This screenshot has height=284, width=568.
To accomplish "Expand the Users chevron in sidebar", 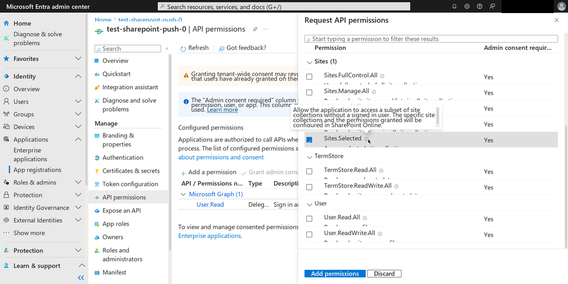I will pyautogui.click(x=78, y=102).
